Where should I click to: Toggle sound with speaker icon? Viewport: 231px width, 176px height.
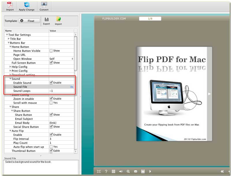pos(121,171)
